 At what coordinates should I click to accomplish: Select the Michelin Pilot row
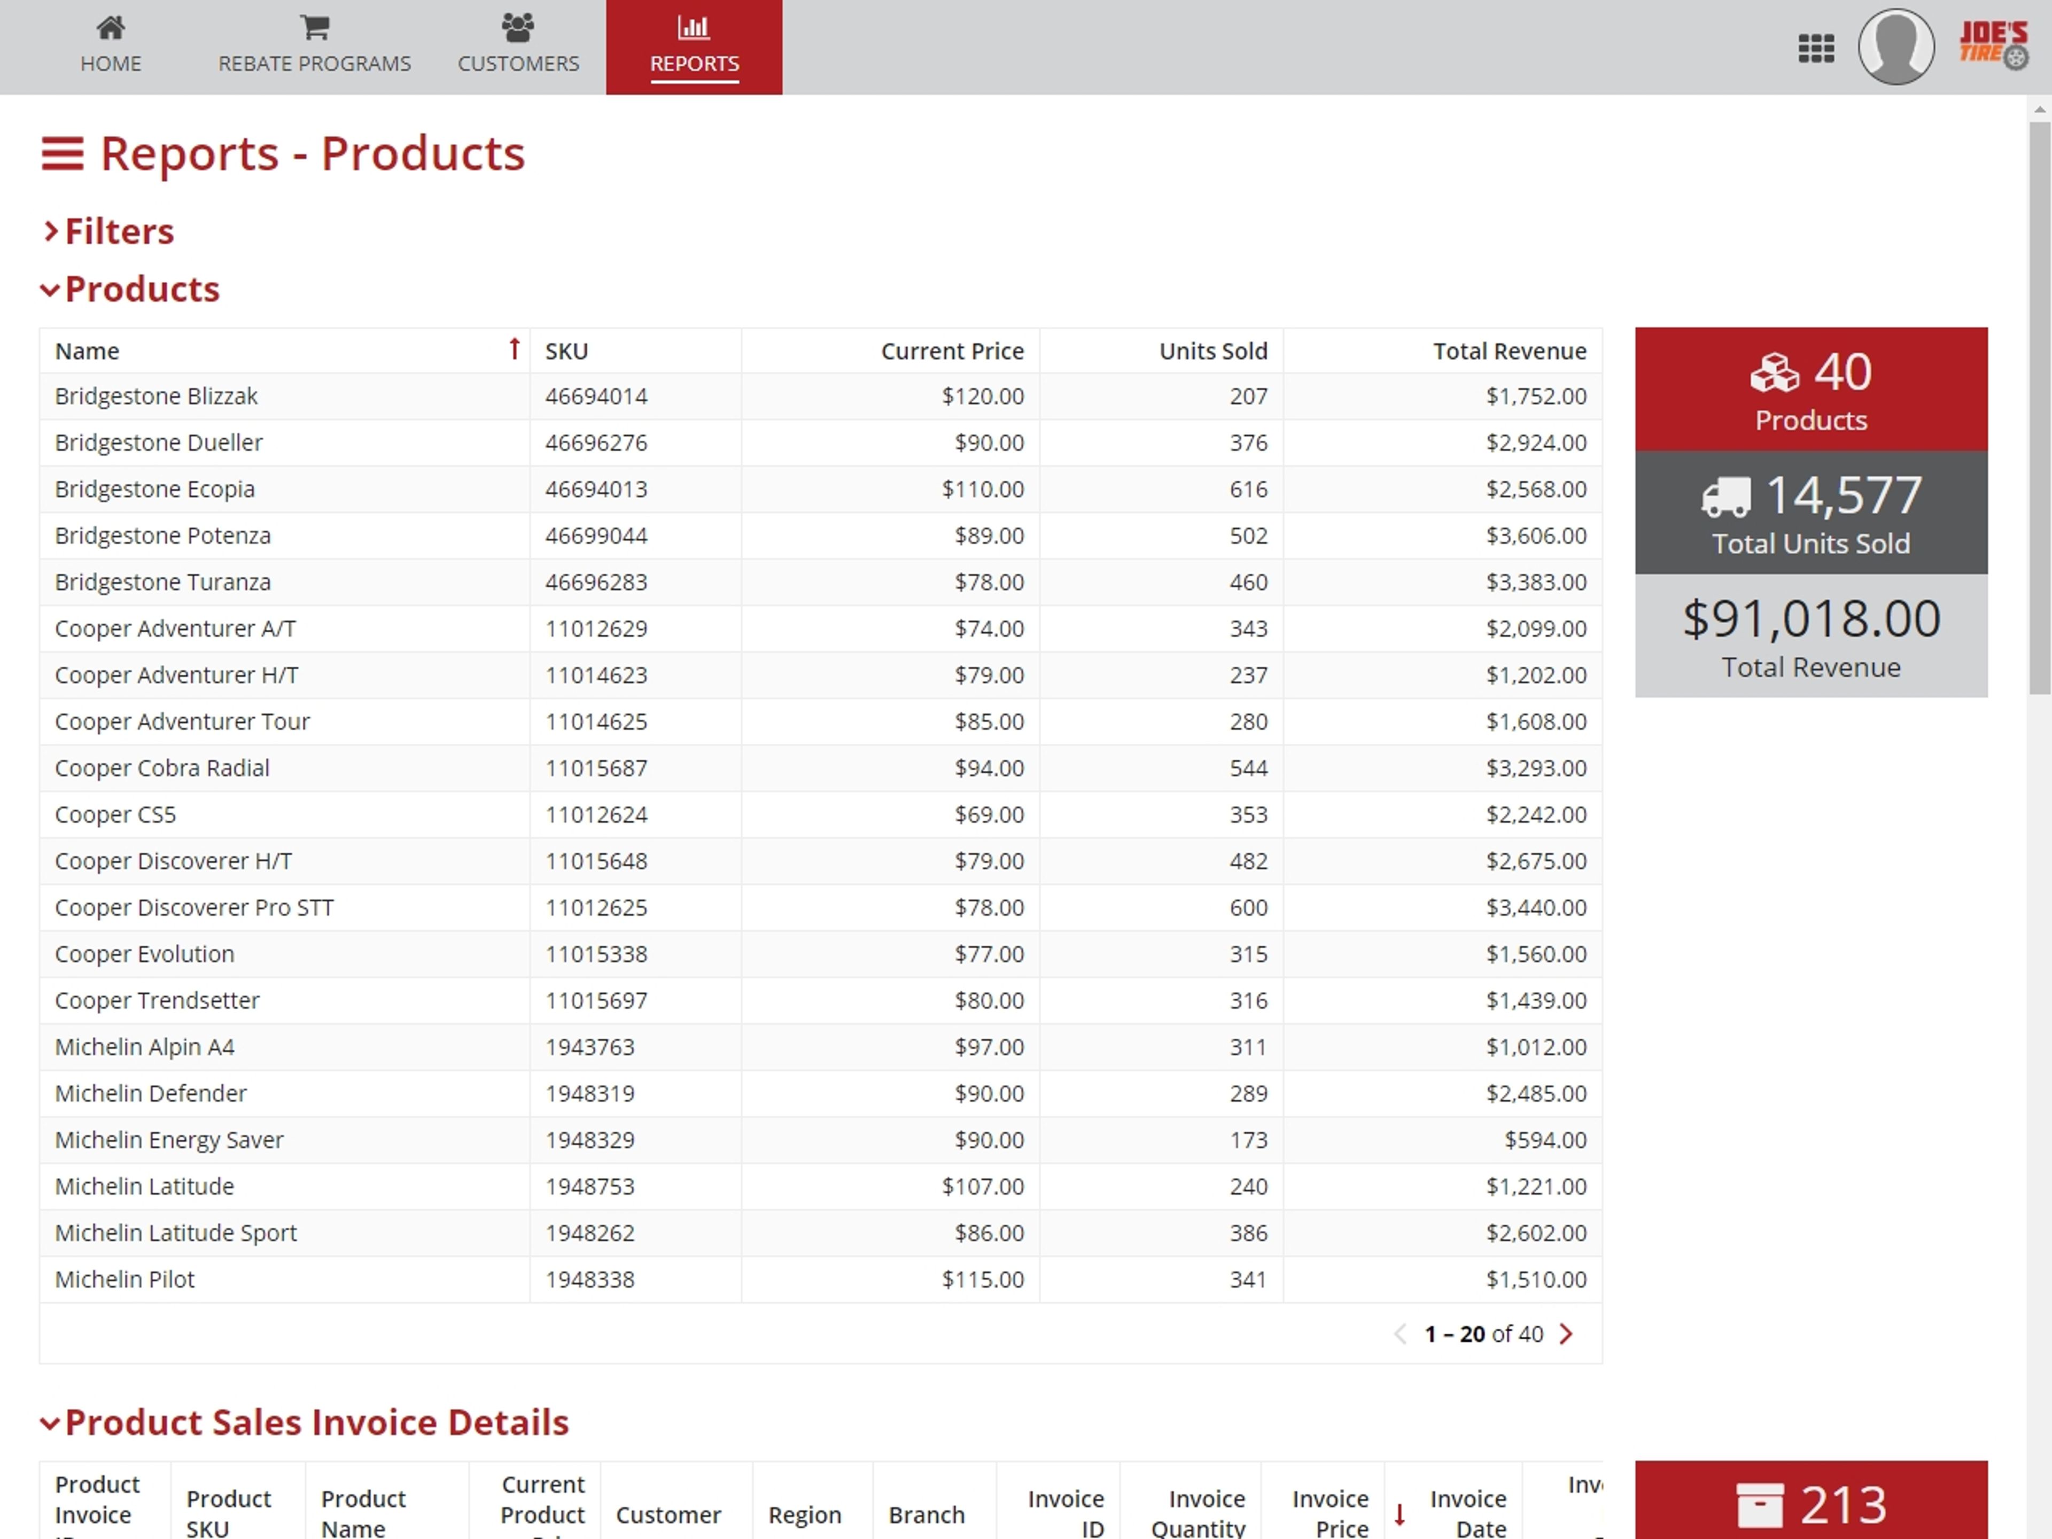click(x=820, y=1279)
